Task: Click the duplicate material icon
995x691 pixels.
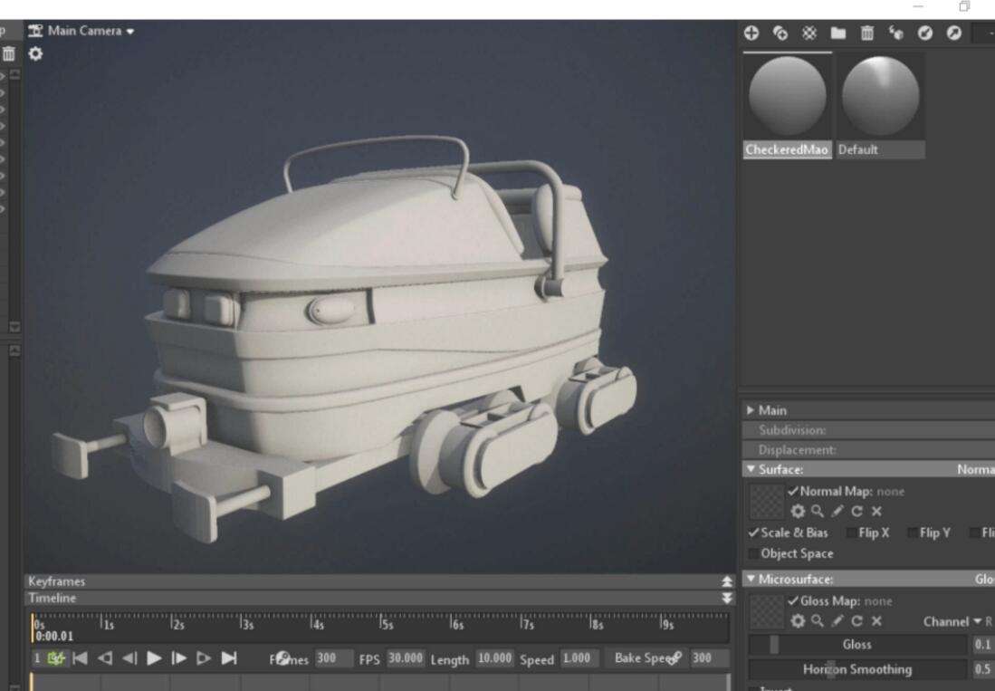Action: [780, 33]
